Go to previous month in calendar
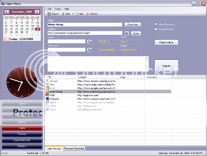207x156 pixels. point(7,12)
